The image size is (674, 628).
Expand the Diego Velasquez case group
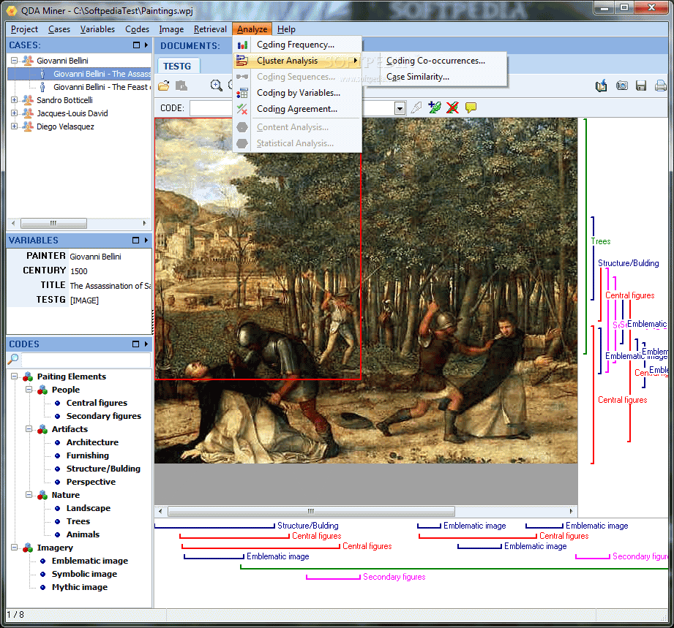point(14,126)
